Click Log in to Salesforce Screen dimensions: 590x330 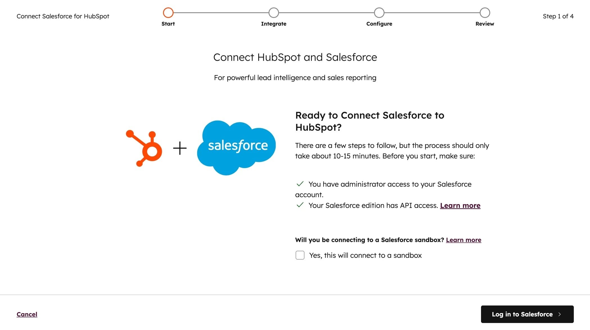pyautogui.click(x=527, y=314)
